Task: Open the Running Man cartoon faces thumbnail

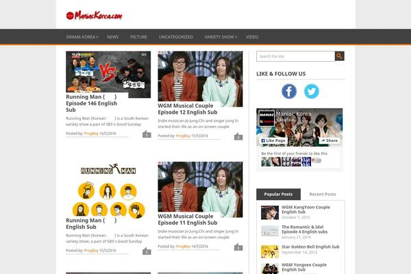Action: coord(108,190)
